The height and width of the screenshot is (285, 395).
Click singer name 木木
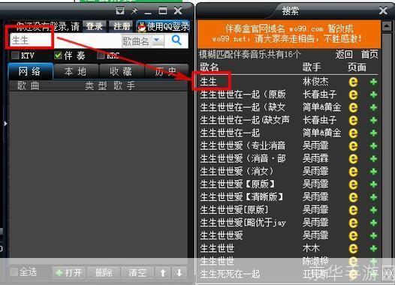[311, 248]
